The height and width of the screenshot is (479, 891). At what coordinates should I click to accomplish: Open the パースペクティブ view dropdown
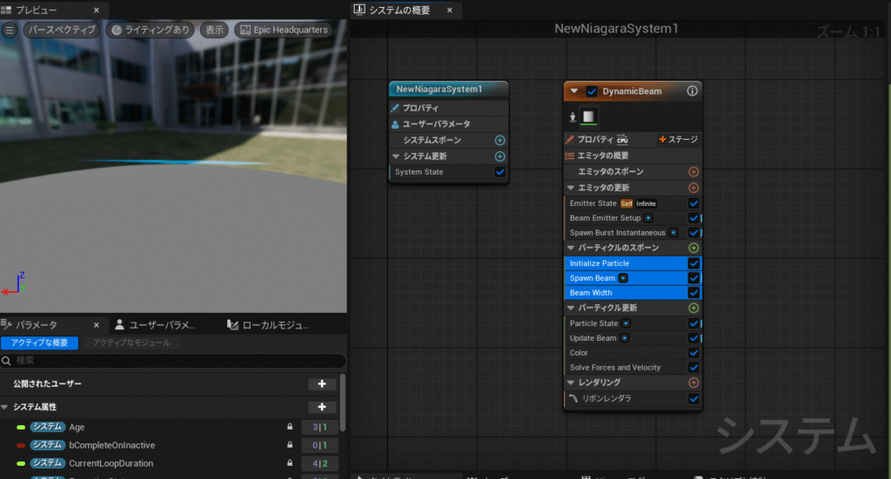coord(62,30)
